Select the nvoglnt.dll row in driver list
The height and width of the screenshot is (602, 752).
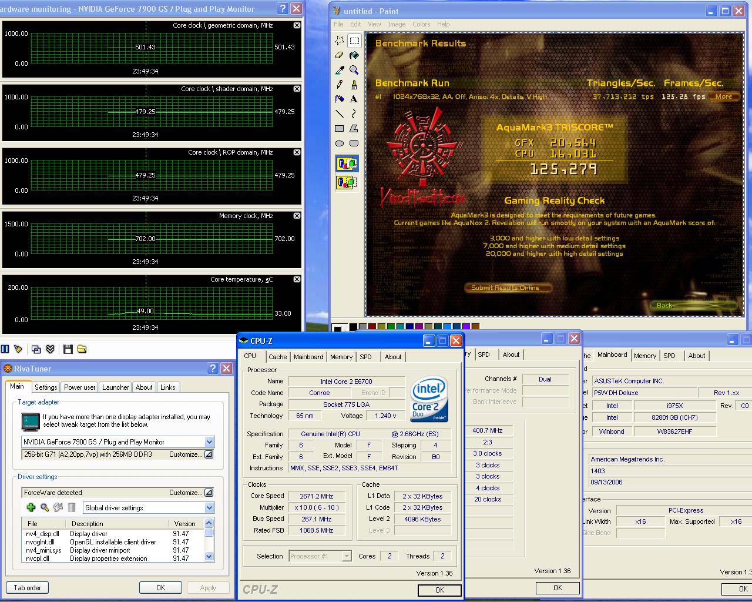[113, 542]
